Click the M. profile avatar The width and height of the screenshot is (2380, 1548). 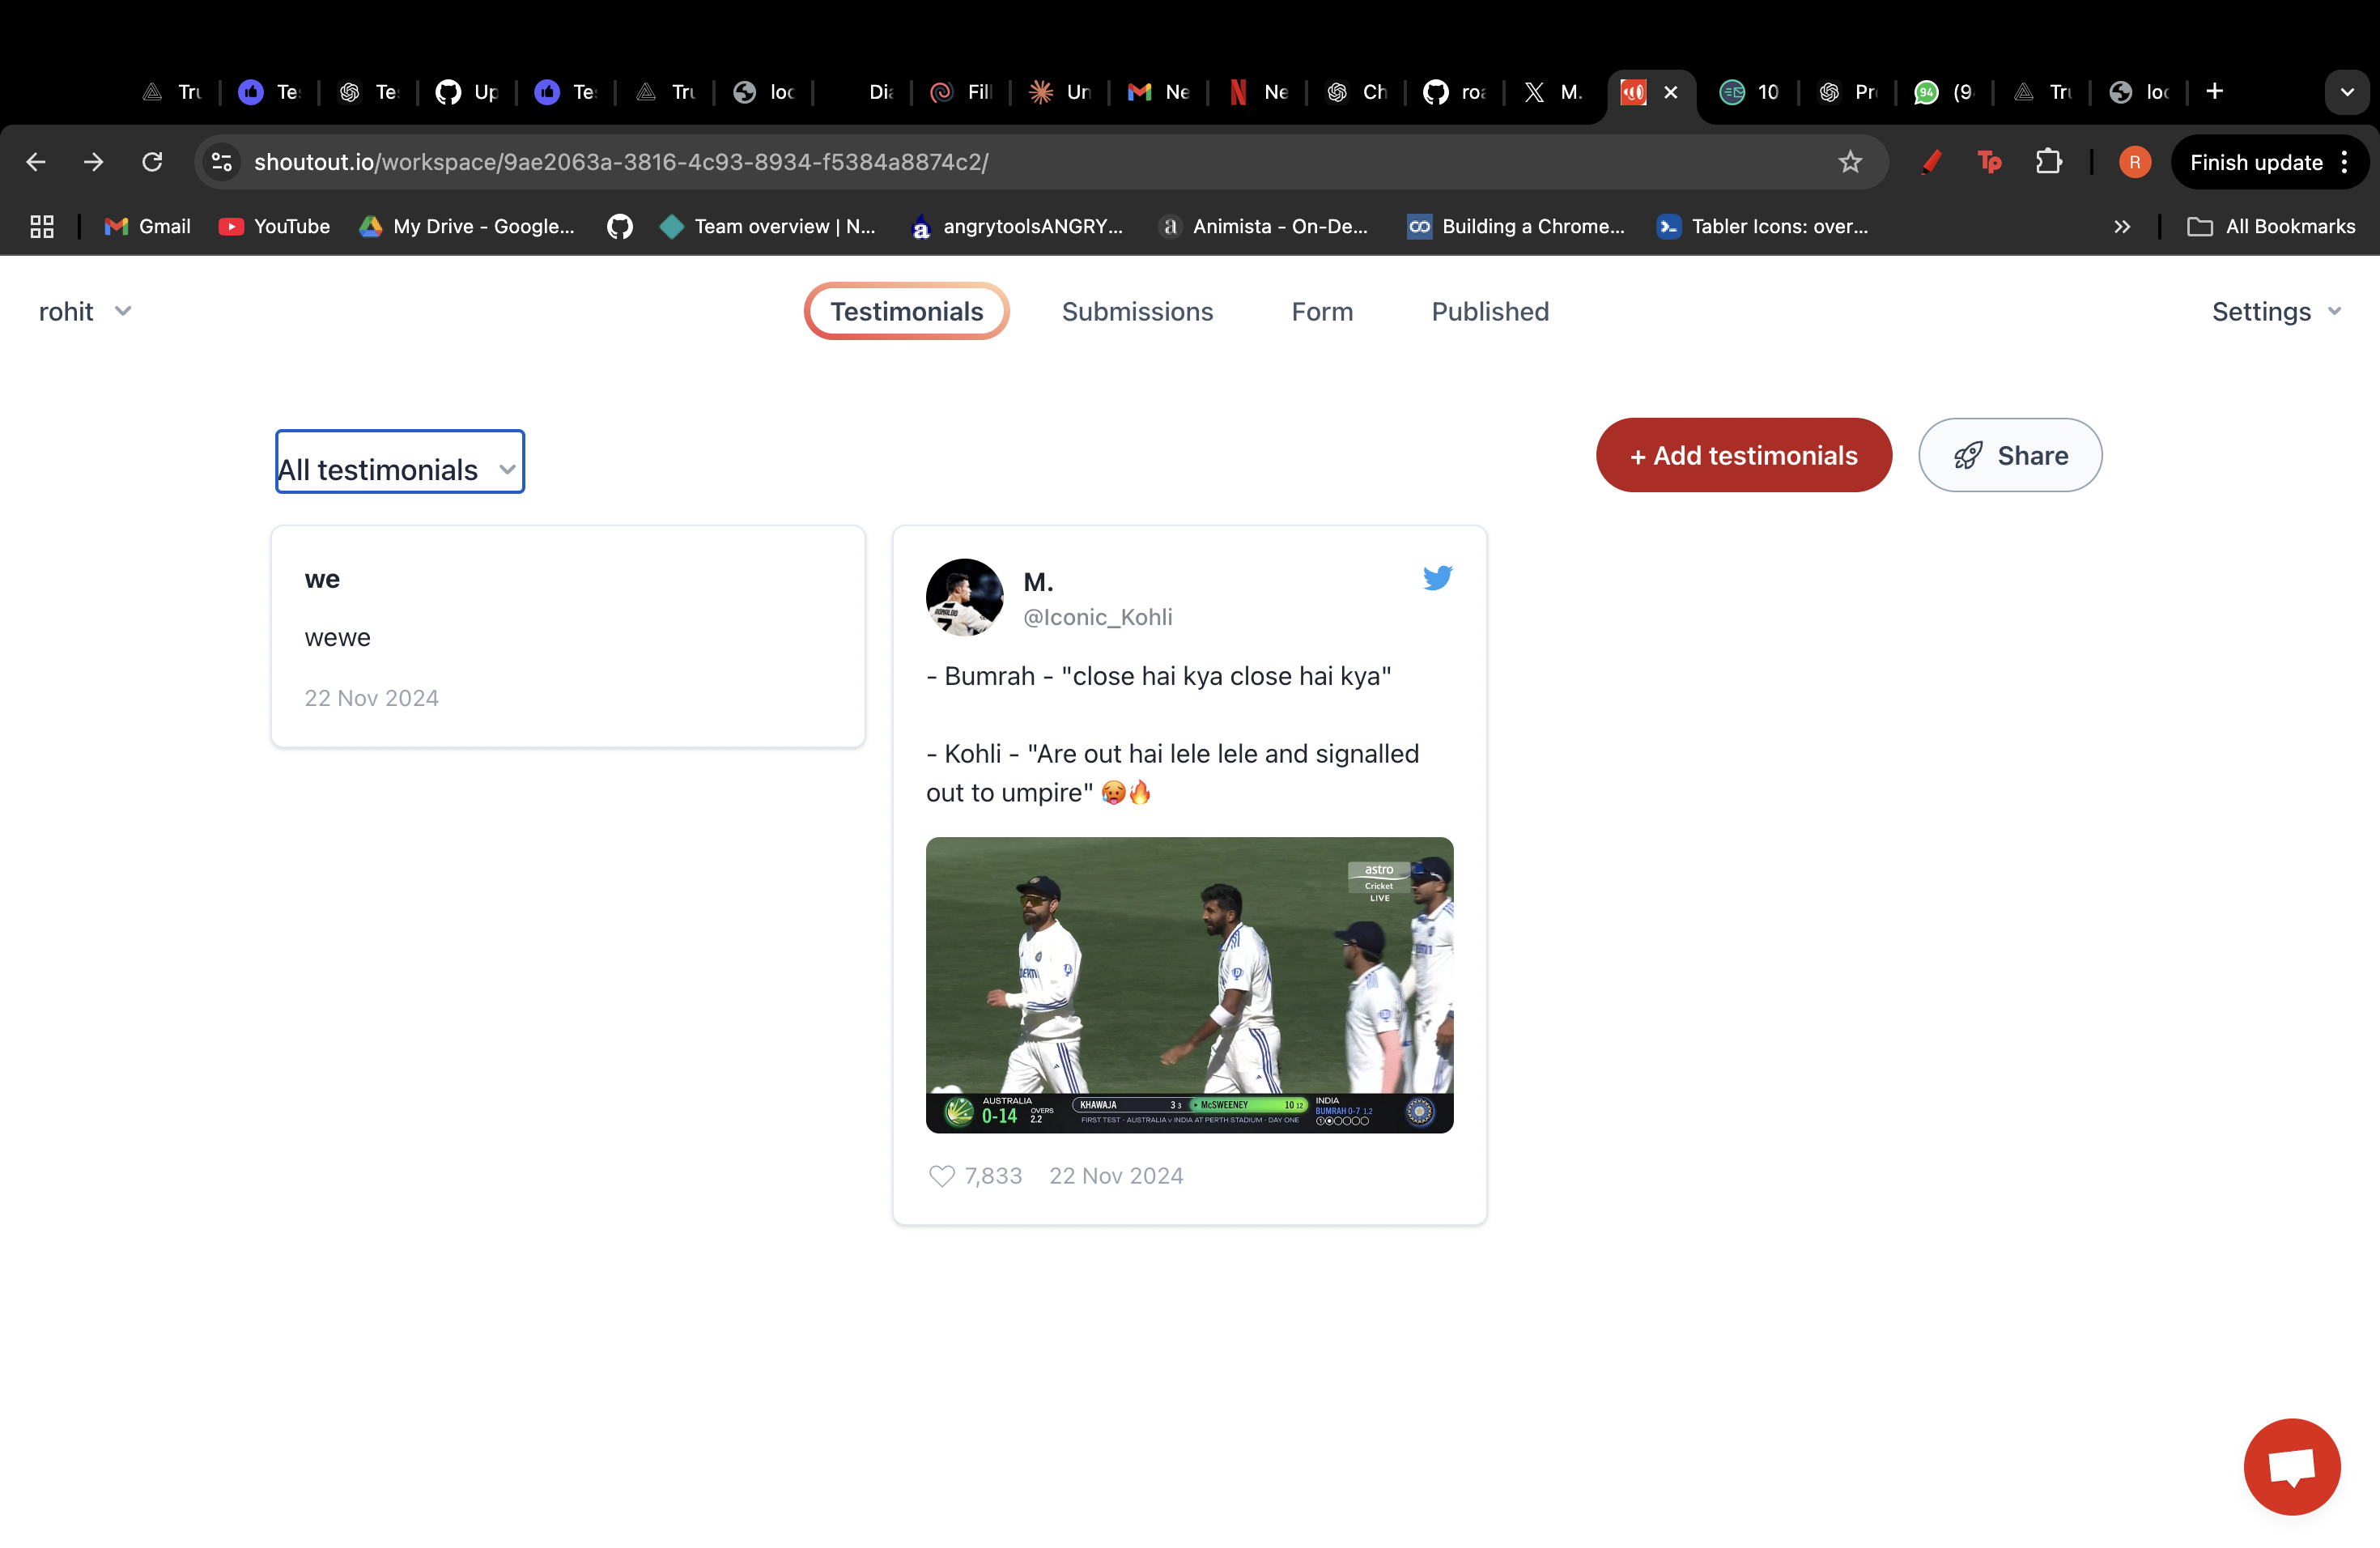tap(964, 597)
